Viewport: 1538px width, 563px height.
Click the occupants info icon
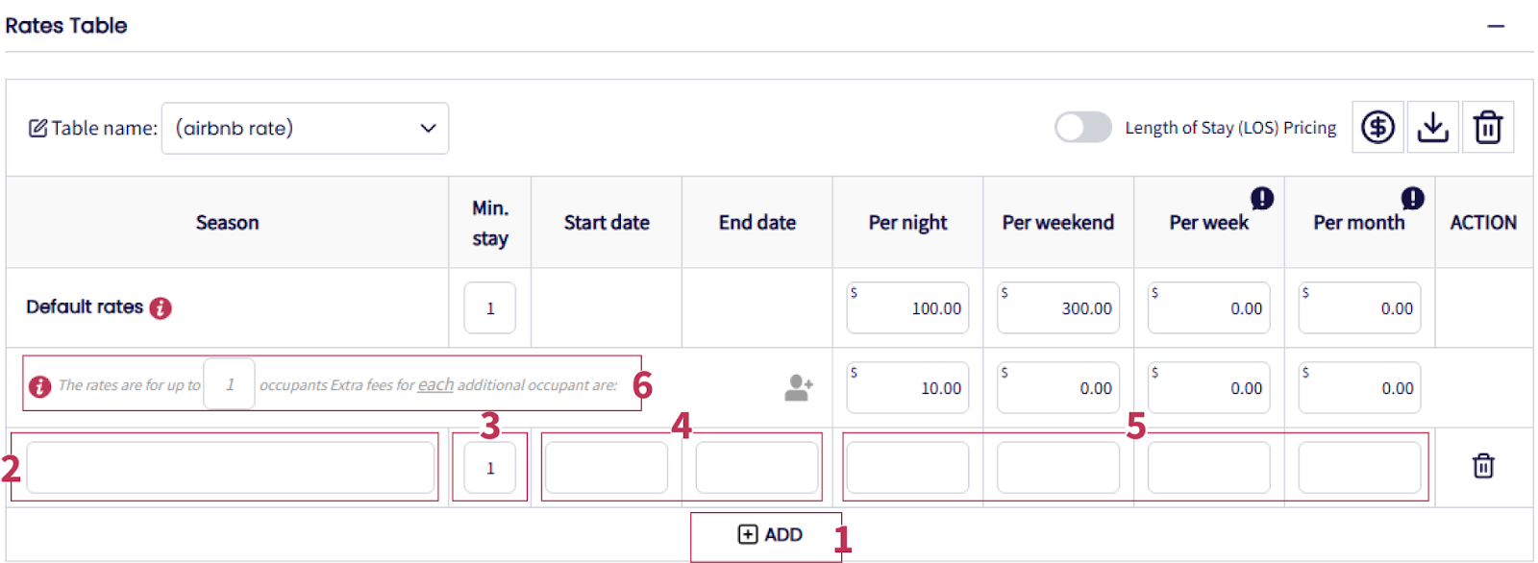click(x=39, y=386)
